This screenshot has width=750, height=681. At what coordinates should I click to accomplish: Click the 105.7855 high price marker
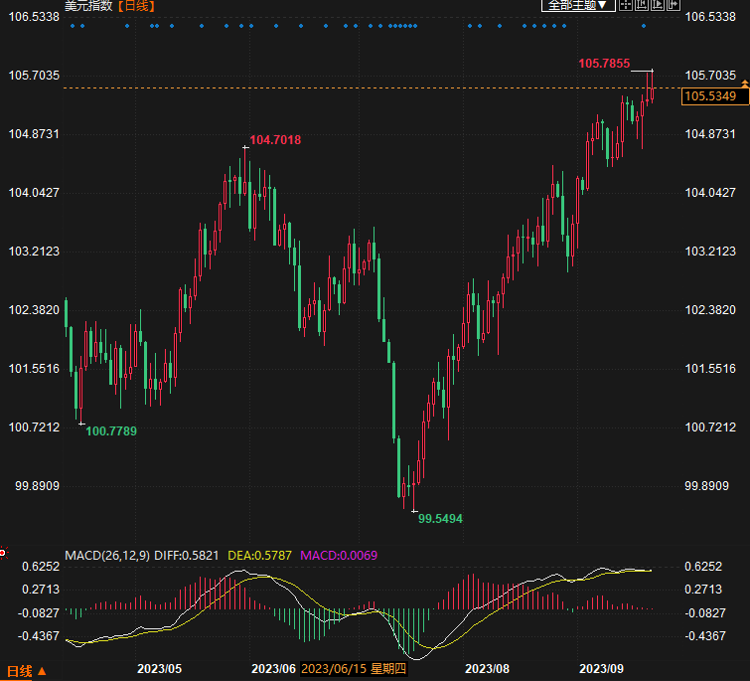(x=604, y=64)
